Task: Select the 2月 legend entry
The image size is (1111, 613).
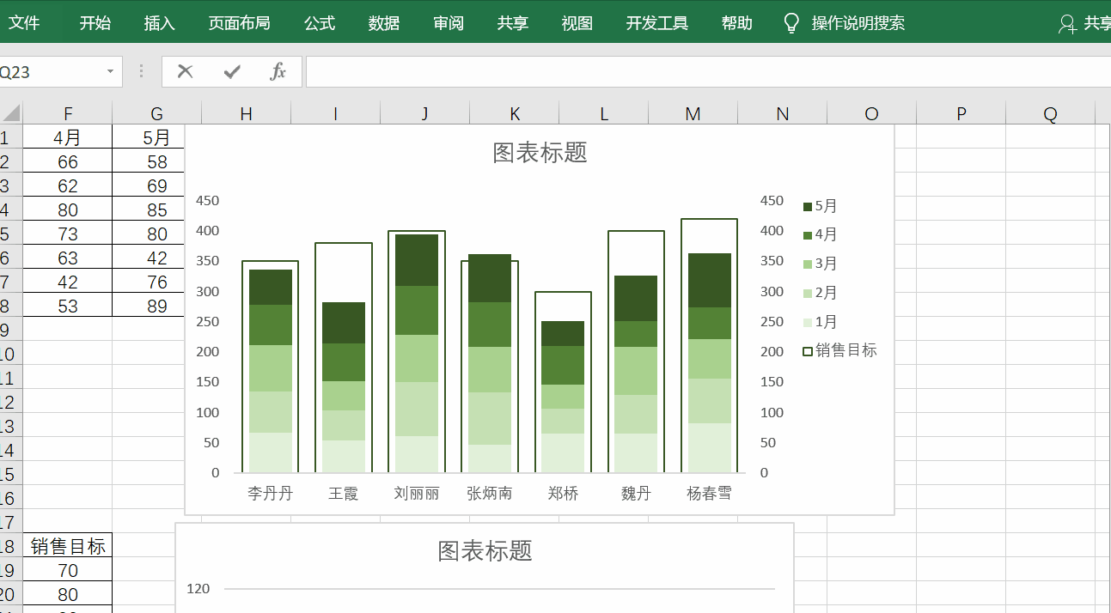Action: (820, 293)
